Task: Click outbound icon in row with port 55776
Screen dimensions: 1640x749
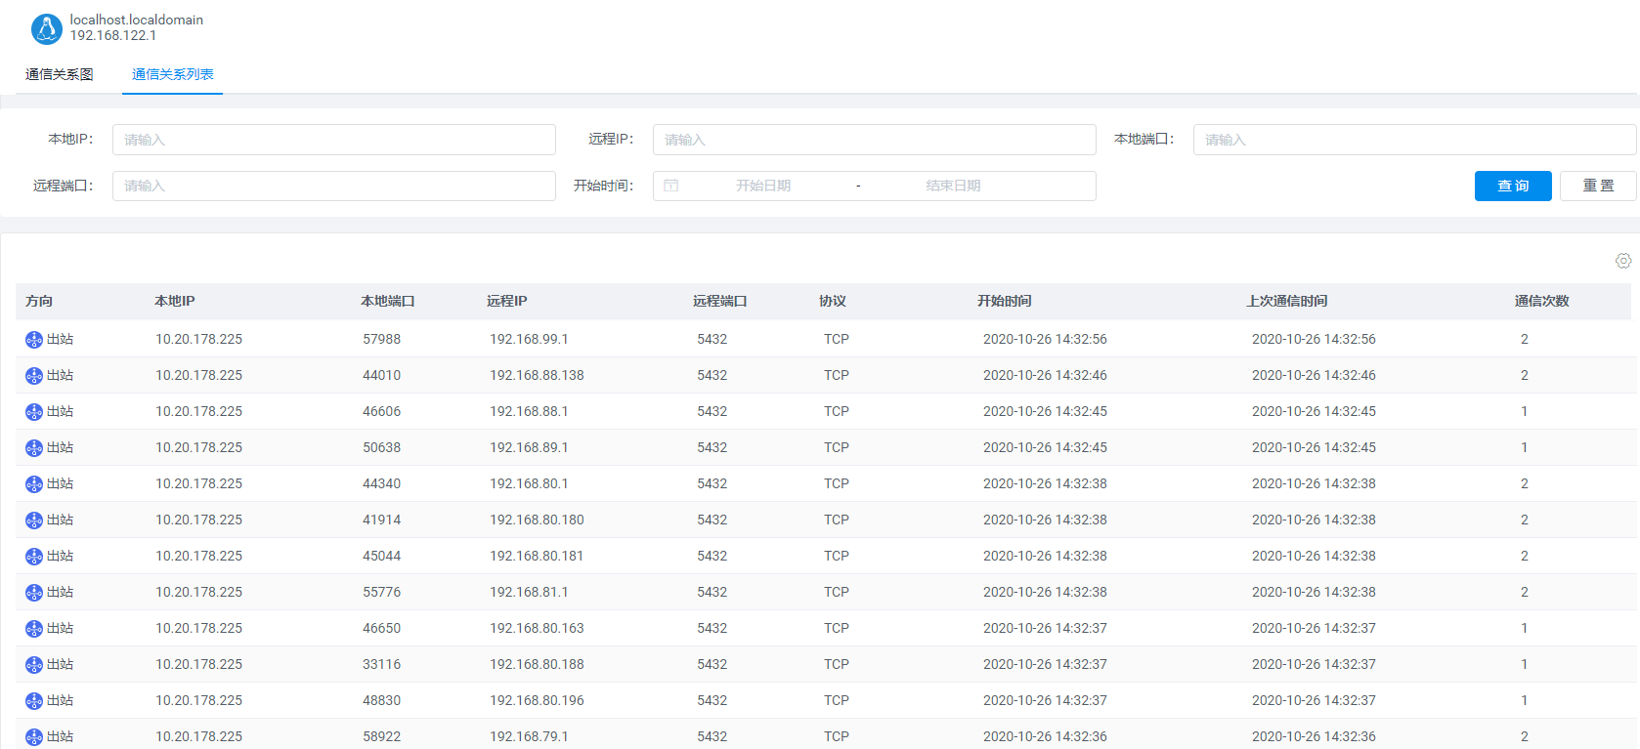Action: pyautogui.click(x=34, y=593)
